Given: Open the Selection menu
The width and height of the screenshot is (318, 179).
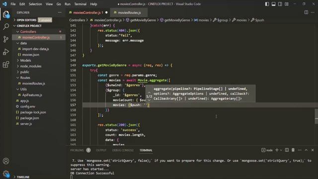Looking at the screenshot, I should pyautogui.click(x=35, y=4).
